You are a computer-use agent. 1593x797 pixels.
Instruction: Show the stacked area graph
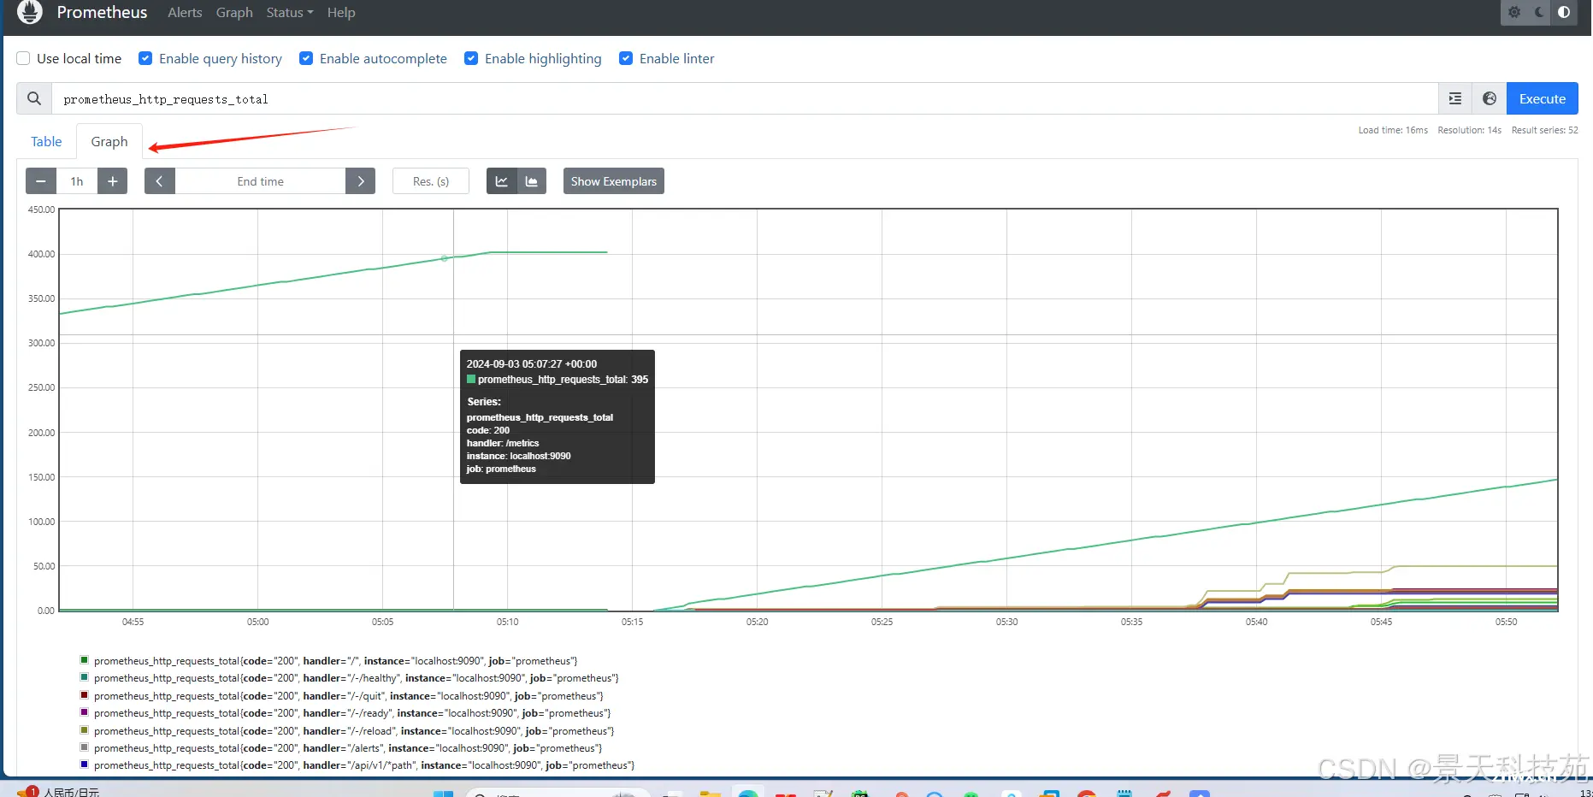532,181
